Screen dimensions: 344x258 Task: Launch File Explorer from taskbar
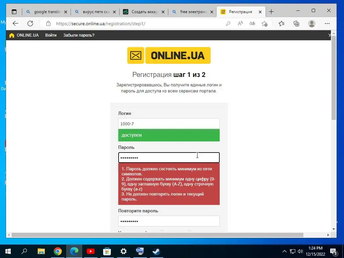pyautogui.click(x=41, y=251)
